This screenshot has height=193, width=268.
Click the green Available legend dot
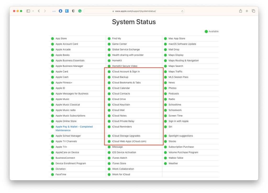(206, 32)
